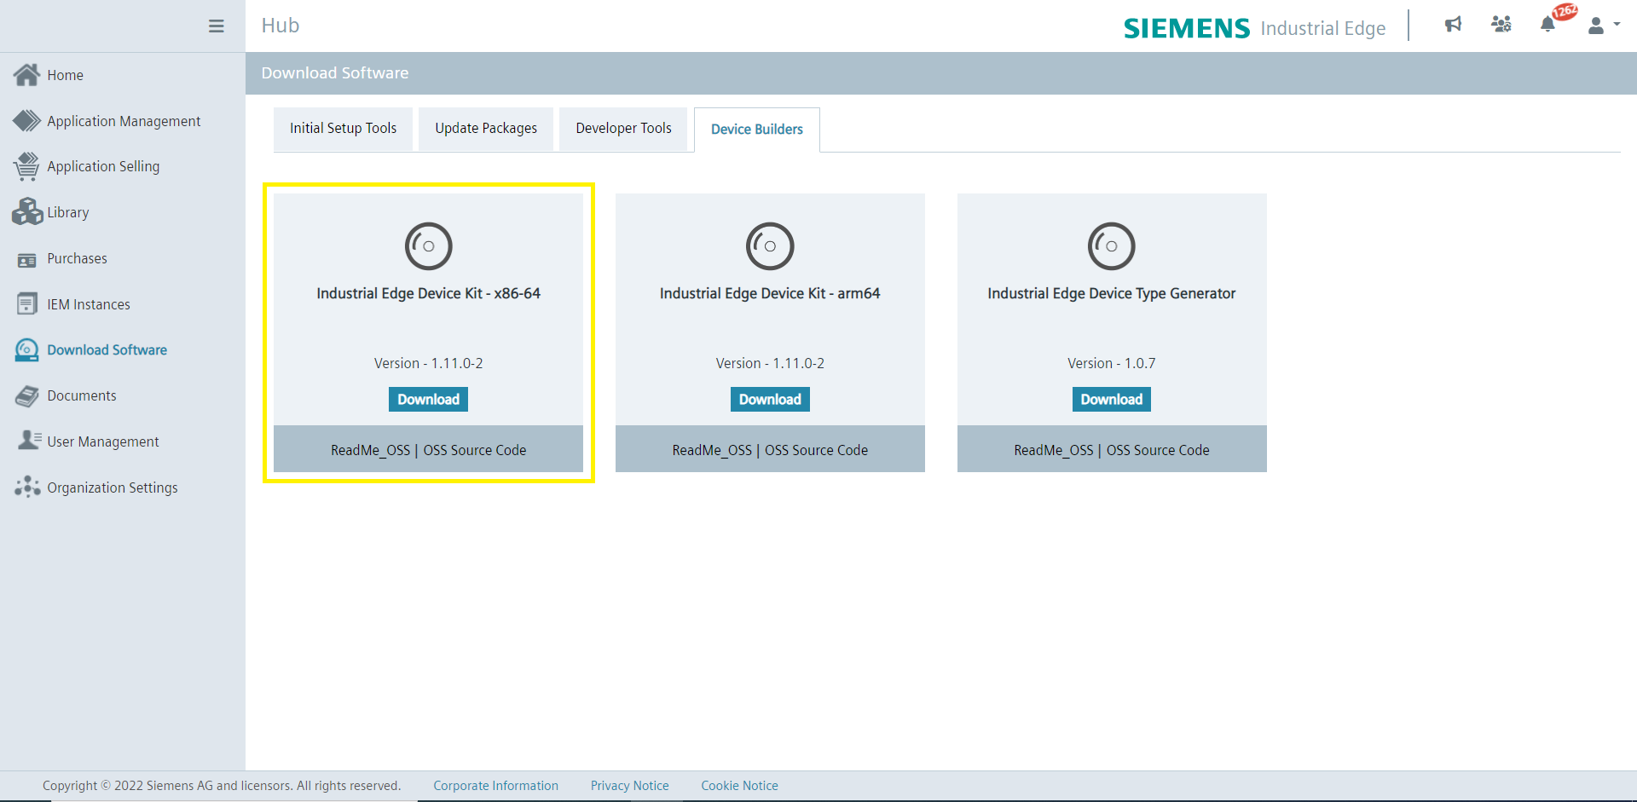The height and width of the screenshot is (802, 1637).
Task: Open the notifications bell with 1262 alerts
Action: 1547,26
